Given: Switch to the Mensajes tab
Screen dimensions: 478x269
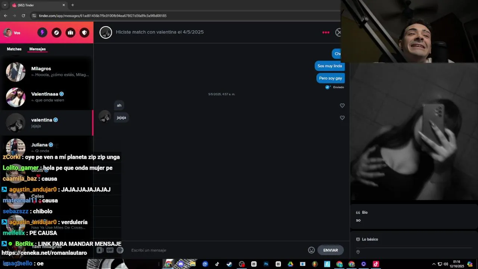Looking at the screenshot, I should pyautogui.click(x=37, y=49).
